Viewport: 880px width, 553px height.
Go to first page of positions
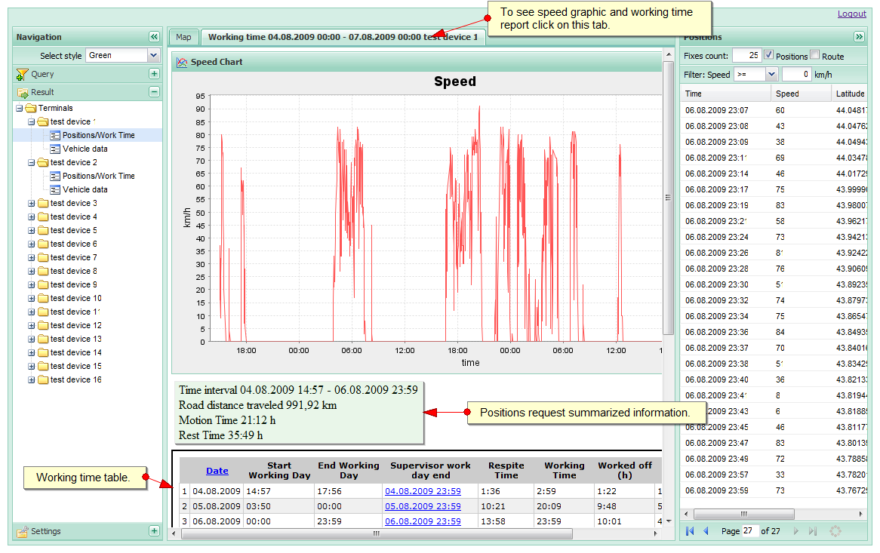point(691,530)
